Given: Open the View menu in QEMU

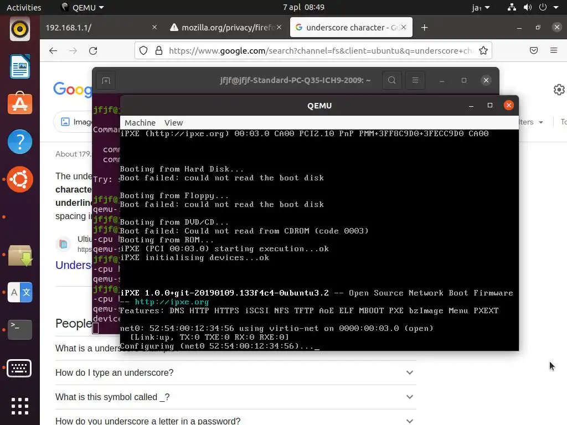Looking at the screenshot, I should (173, 123).
